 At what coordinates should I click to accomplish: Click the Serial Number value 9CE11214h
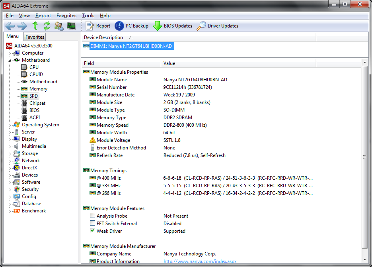(x=188, y=87)
